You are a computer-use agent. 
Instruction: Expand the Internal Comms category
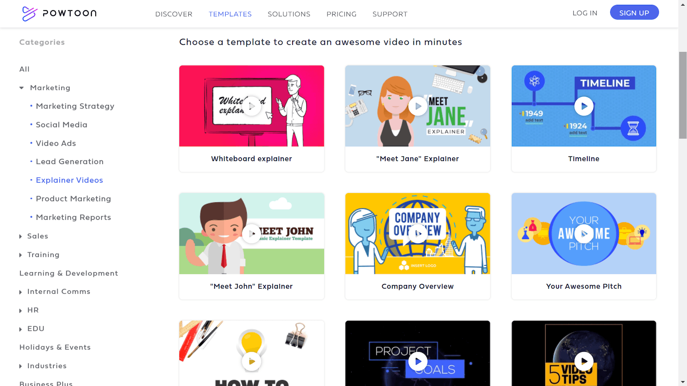tap(21, 292)
